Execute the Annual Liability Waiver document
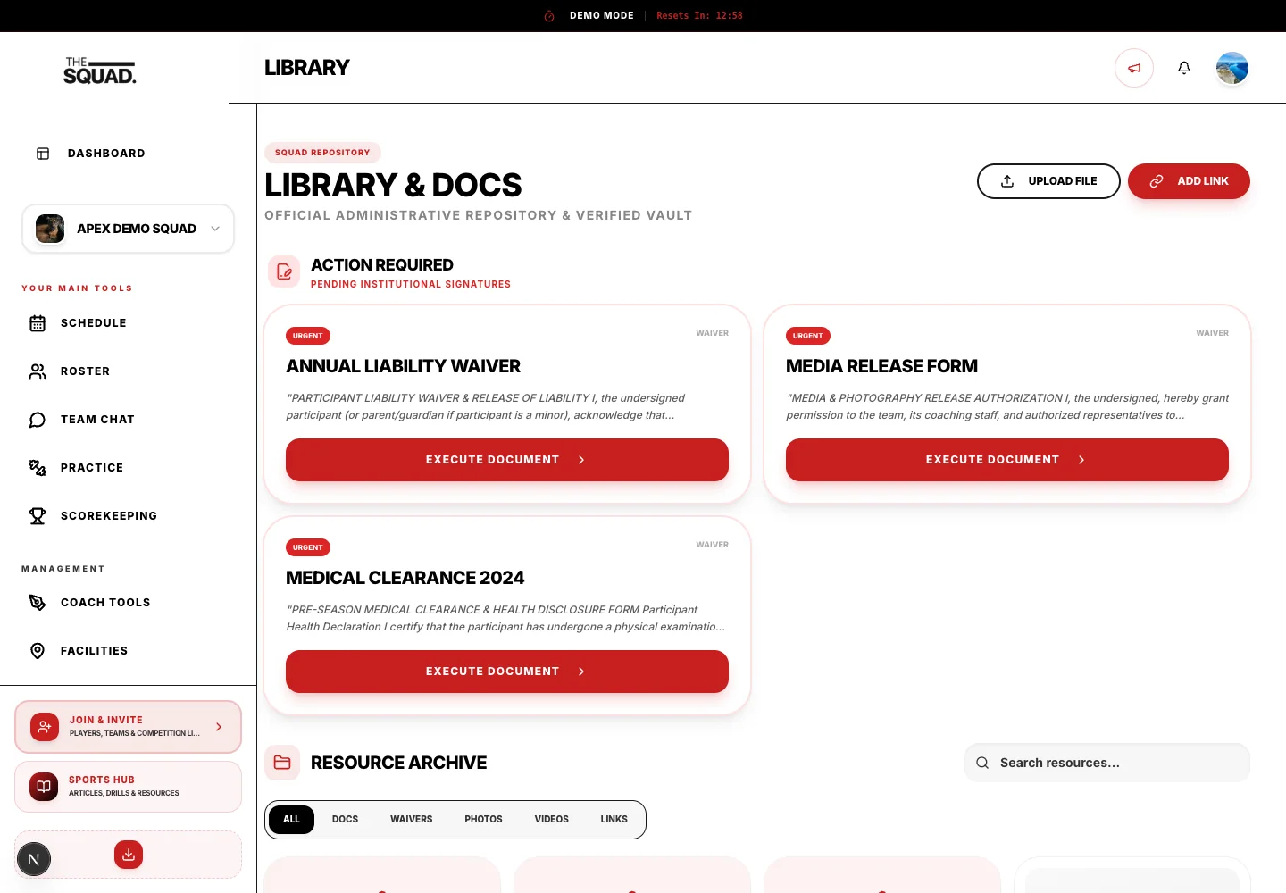 pos(507,460)
